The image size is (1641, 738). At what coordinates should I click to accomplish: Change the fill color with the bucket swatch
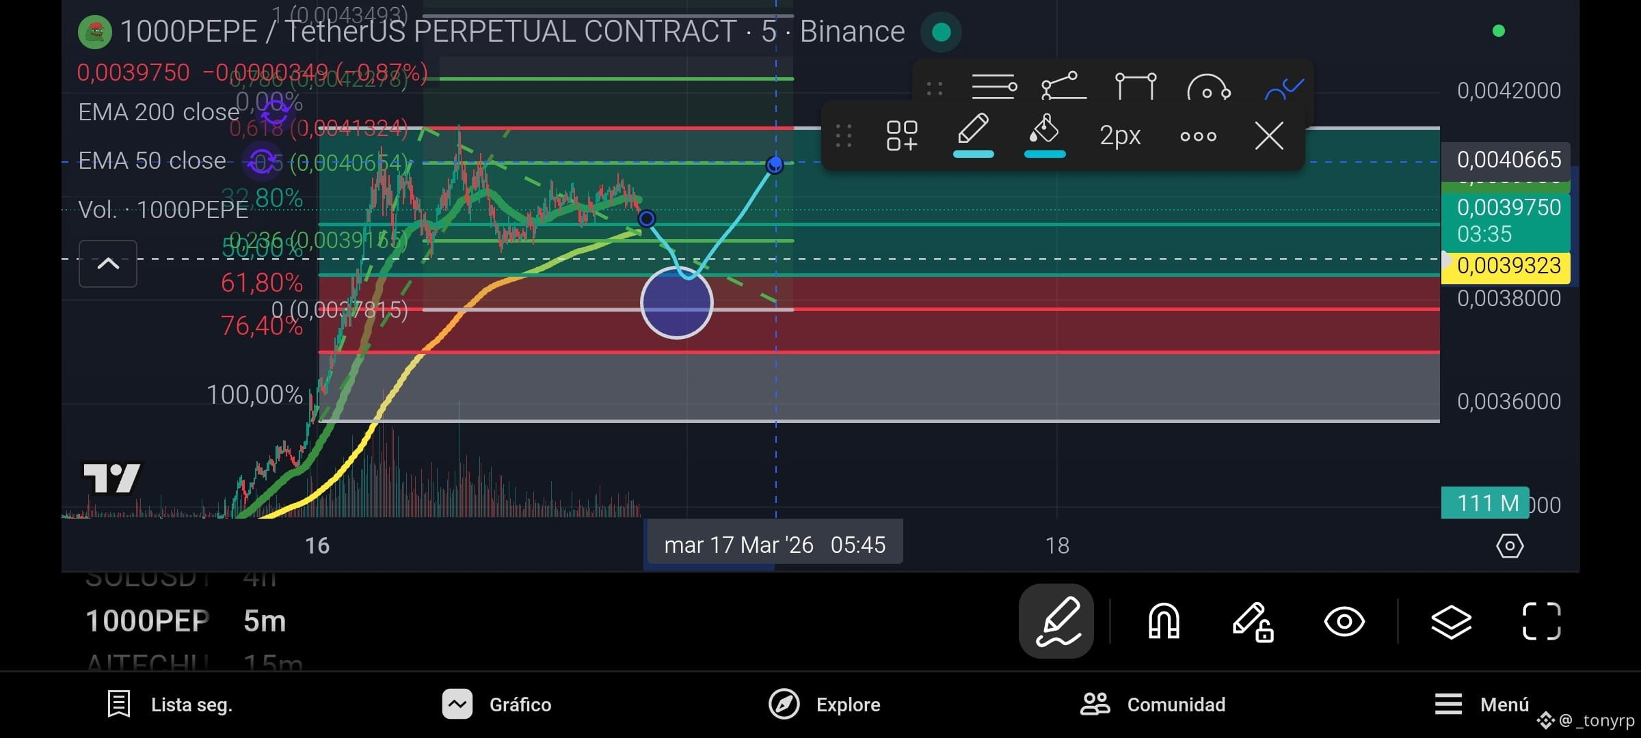1045,135
